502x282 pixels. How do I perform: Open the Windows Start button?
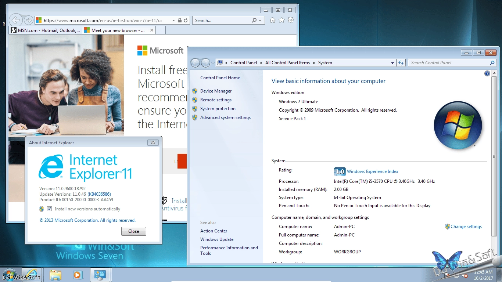[x=10, y=275]
